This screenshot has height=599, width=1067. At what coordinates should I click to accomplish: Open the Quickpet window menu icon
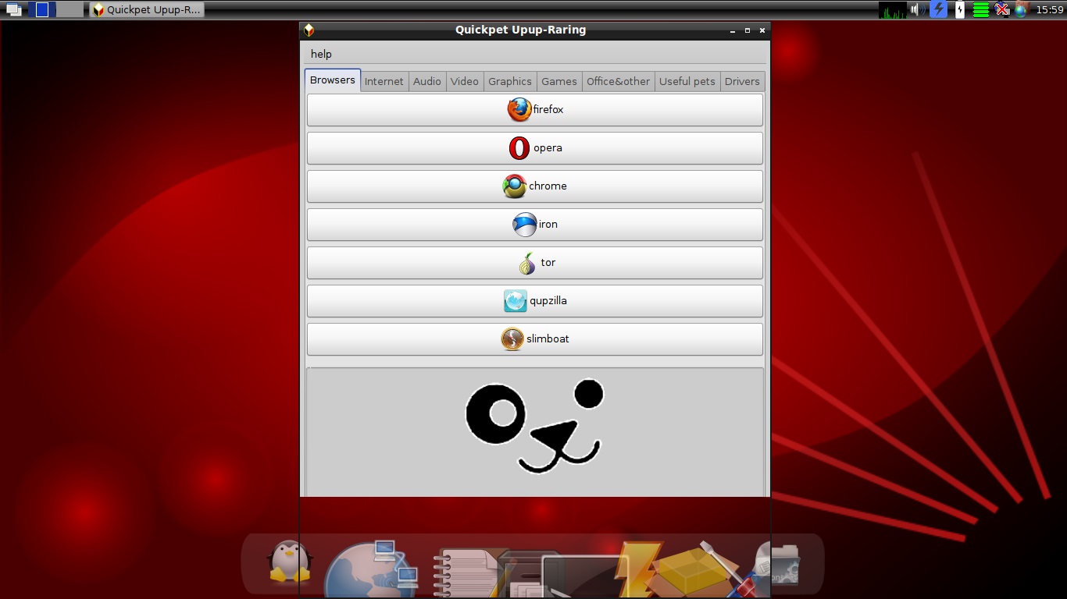click(x=309, y=30)
